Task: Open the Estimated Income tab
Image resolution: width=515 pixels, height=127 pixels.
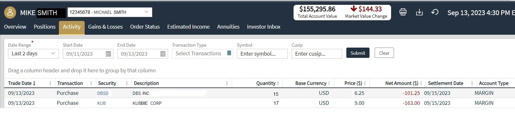Action: 188,27
